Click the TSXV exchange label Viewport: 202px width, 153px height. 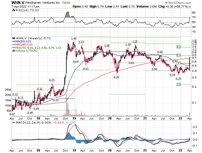pyautogui.click(x=66, y=3)
